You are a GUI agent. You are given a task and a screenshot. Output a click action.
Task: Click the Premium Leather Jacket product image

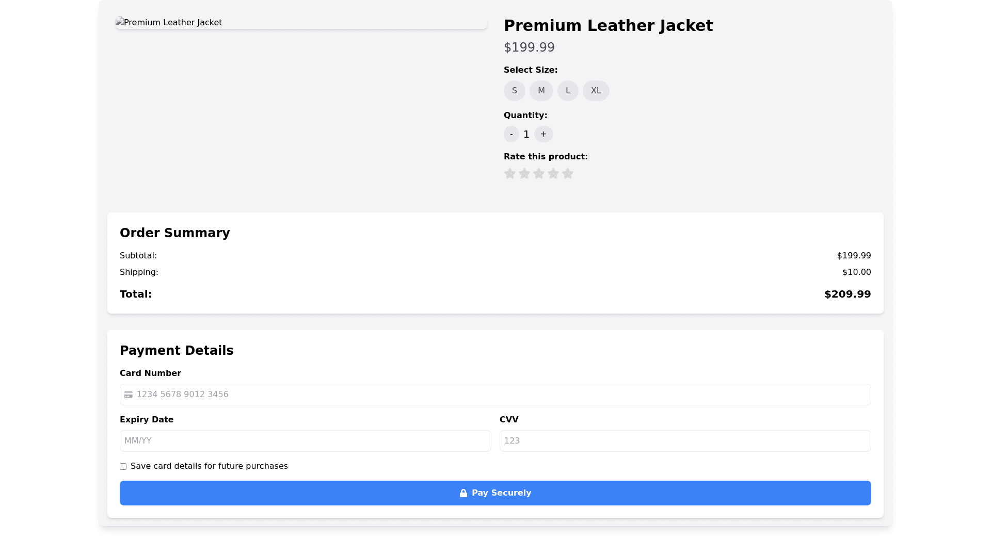coord(301,23)
